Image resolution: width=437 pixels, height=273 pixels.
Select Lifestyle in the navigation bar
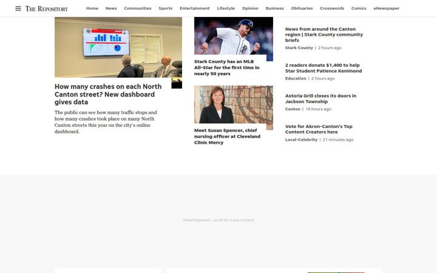click(226, 8)
